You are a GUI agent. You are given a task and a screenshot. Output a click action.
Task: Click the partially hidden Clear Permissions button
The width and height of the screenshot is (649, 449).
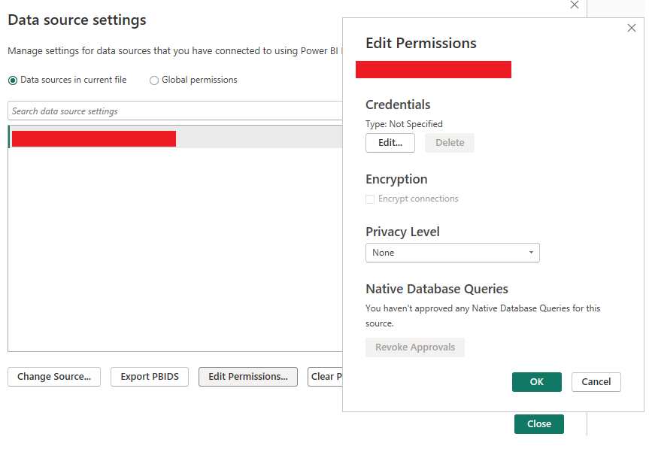[x=326, y=377]
